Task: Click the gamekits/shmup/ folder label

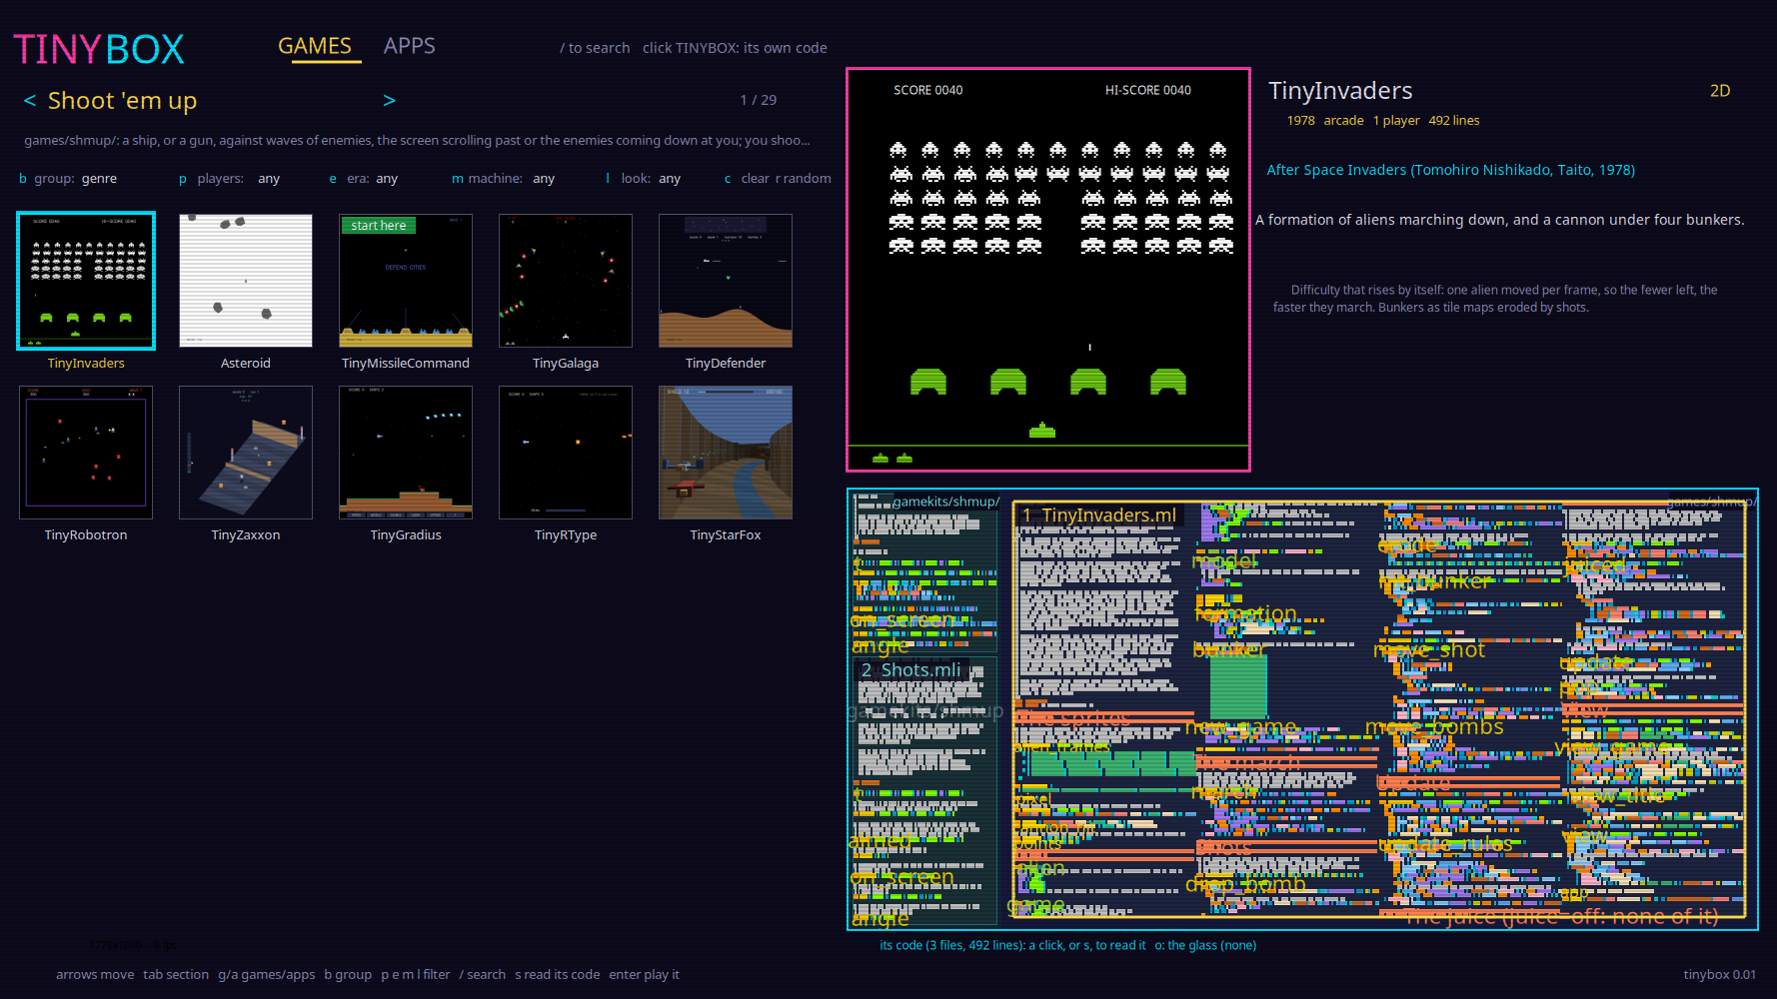Action: point(945,501)
